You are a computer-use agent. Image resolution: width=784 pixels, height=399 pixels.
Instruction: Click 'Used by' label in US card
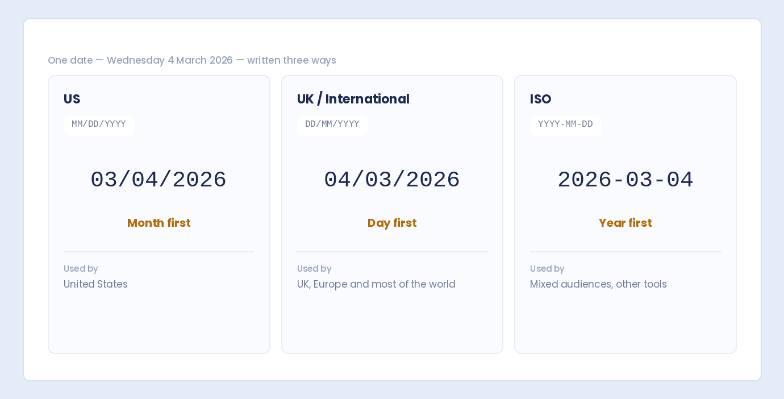(81, 269)
